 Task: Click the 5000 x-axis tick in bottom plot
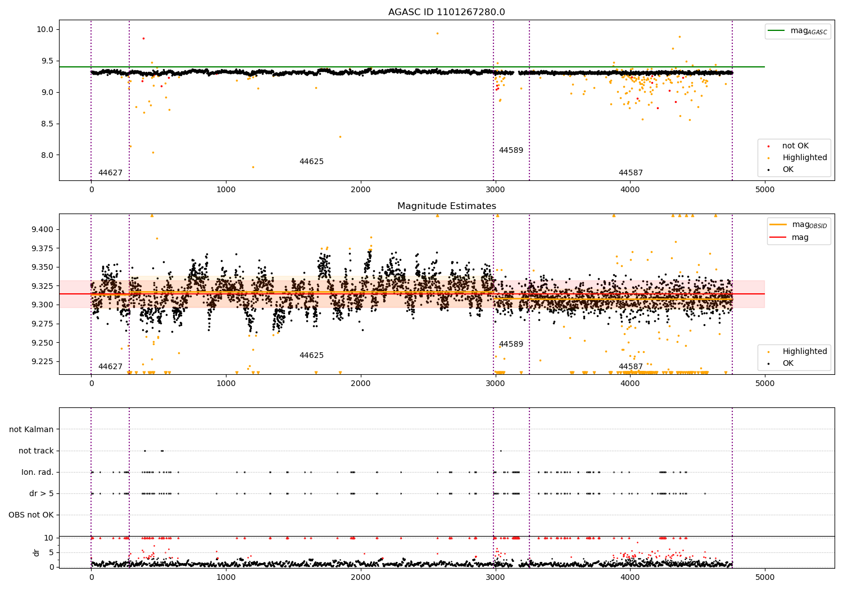click(x=765, y=578)
